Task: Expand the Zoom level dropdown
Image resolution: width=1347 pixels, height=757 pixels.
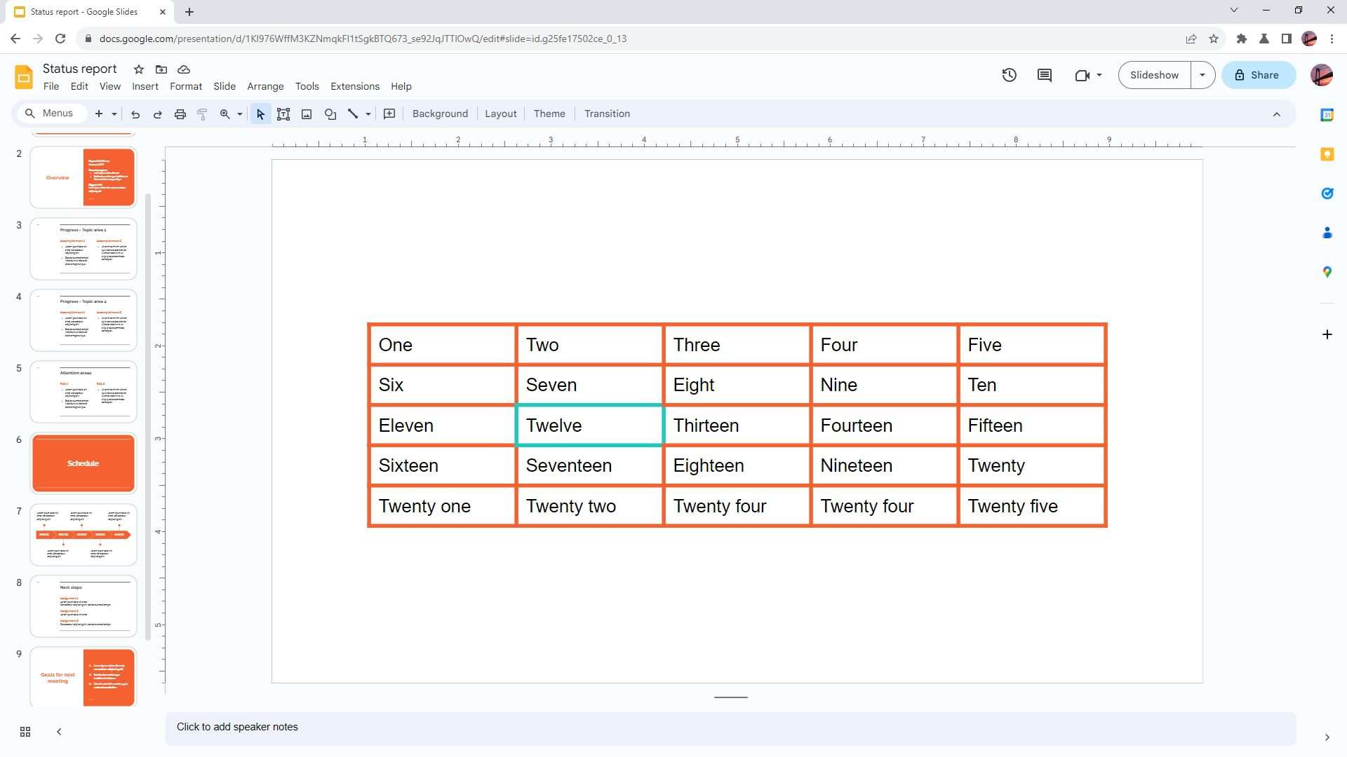Action: tap(239, 114)
